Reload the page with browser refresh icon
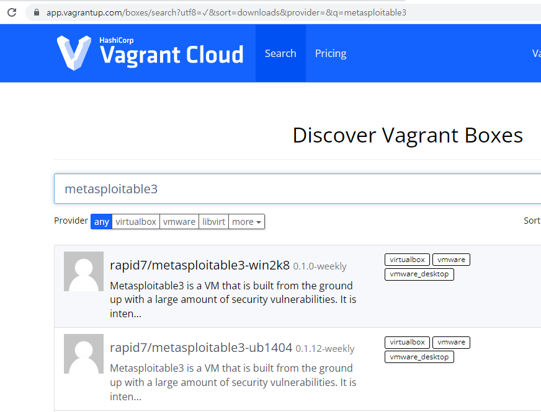Image resolution: width=541 pixels, height=412 pixels. [12, 12]
